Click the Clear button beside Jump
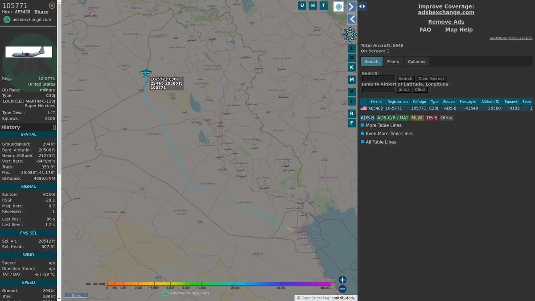This screenshot has height=301, width=535. [x=420, y=90]
